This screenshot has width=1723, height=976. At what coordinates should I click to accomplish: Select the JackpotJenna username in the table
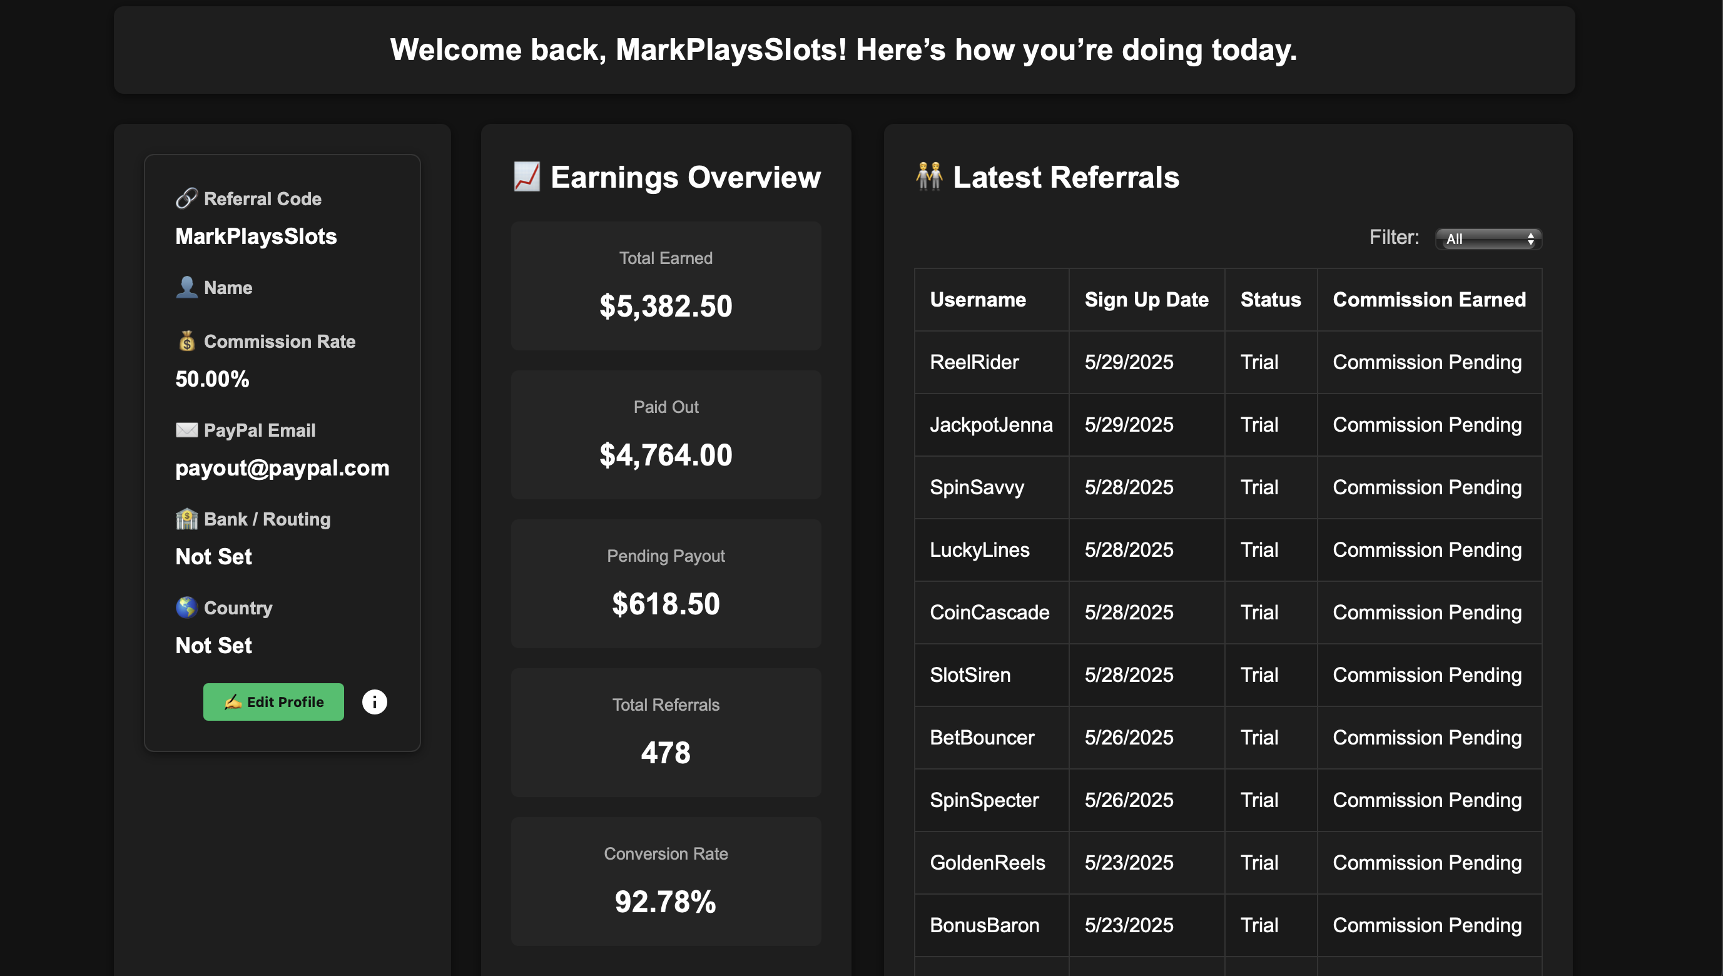coord(991,424)
